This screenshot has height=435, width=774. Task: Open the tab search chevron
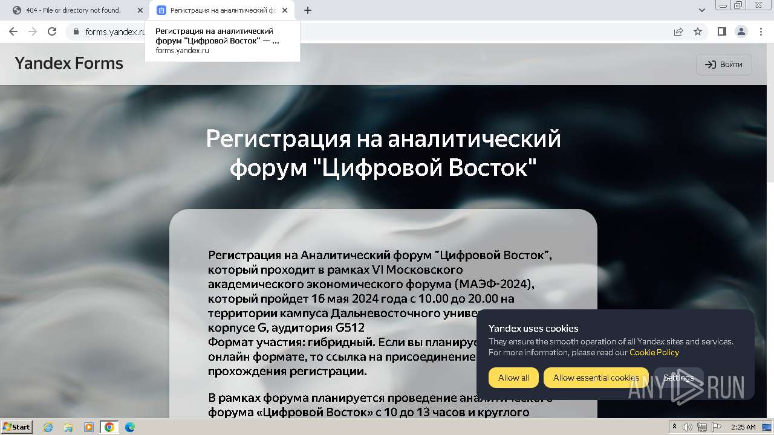[702, 10]
